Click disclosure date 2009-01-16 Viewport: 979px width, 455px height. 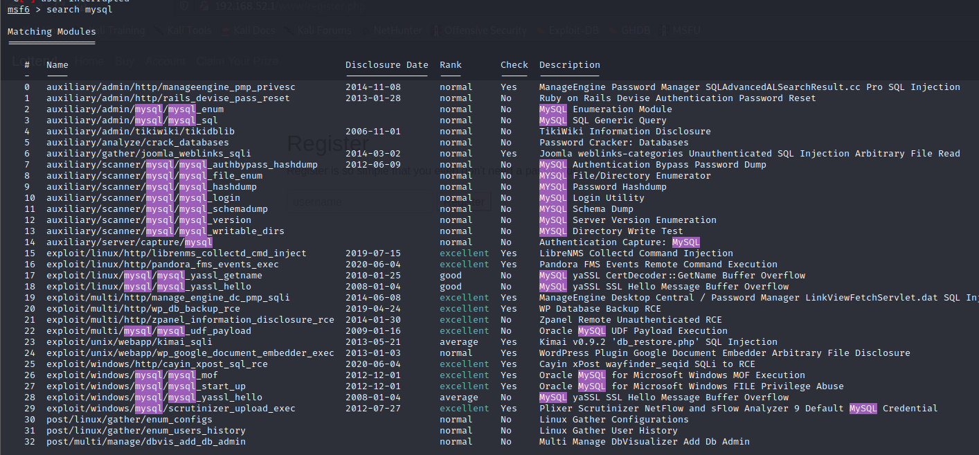tap(373, 331)
